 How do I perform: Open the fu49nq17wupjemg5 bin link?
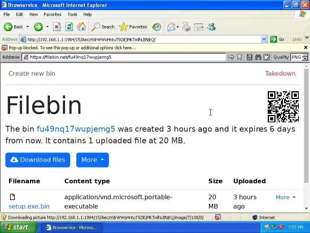76,129
